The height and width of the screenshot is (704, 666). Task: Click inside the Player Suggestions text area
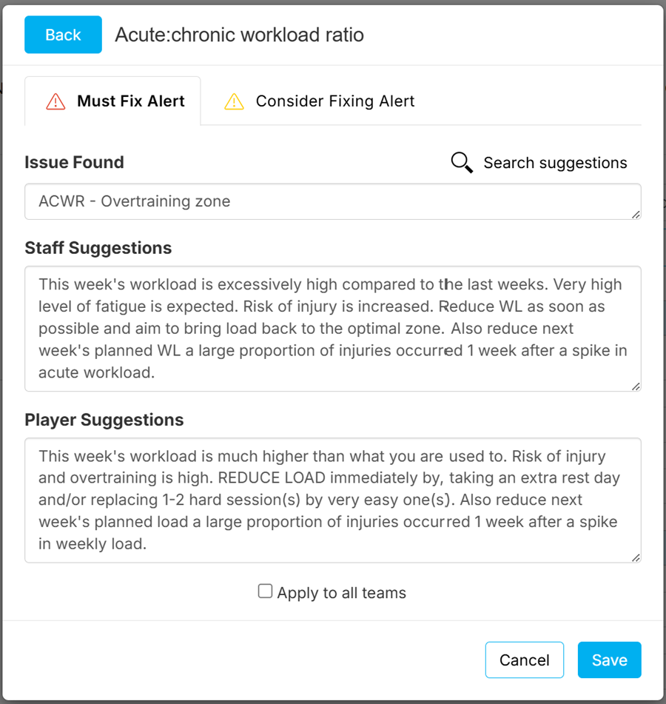click(x=333, y=500)
